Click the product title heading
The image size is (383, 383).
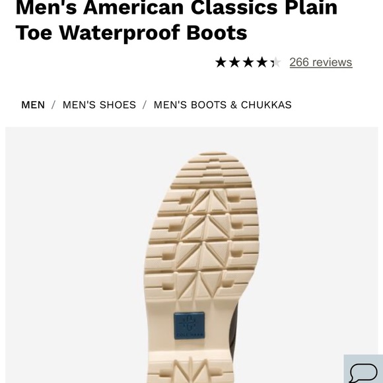coord(176,20)
